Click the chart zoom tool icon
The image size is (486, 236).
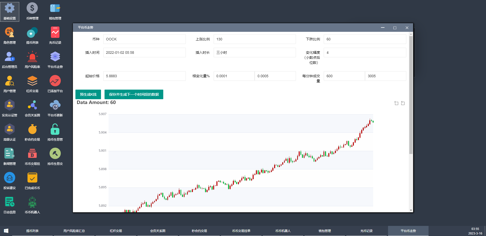point(396,103)
